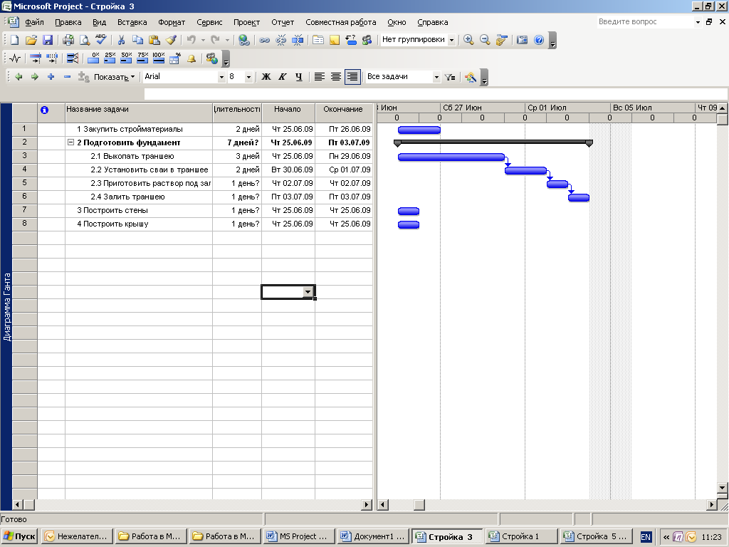729x547 pixels.
Task: Mark the task as 100% complete
Action: click(159, 58)
